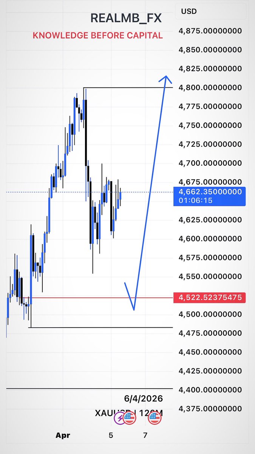
Task: Click the 4,800.00000000 price scale label
Action: (210, 88)
